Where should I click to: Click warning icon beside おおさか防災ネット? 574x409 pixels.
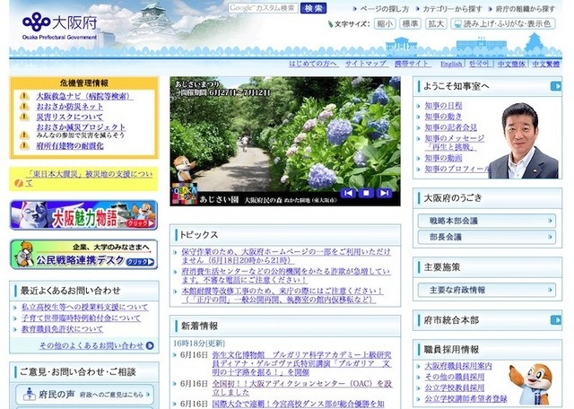(x=24, y=107)
